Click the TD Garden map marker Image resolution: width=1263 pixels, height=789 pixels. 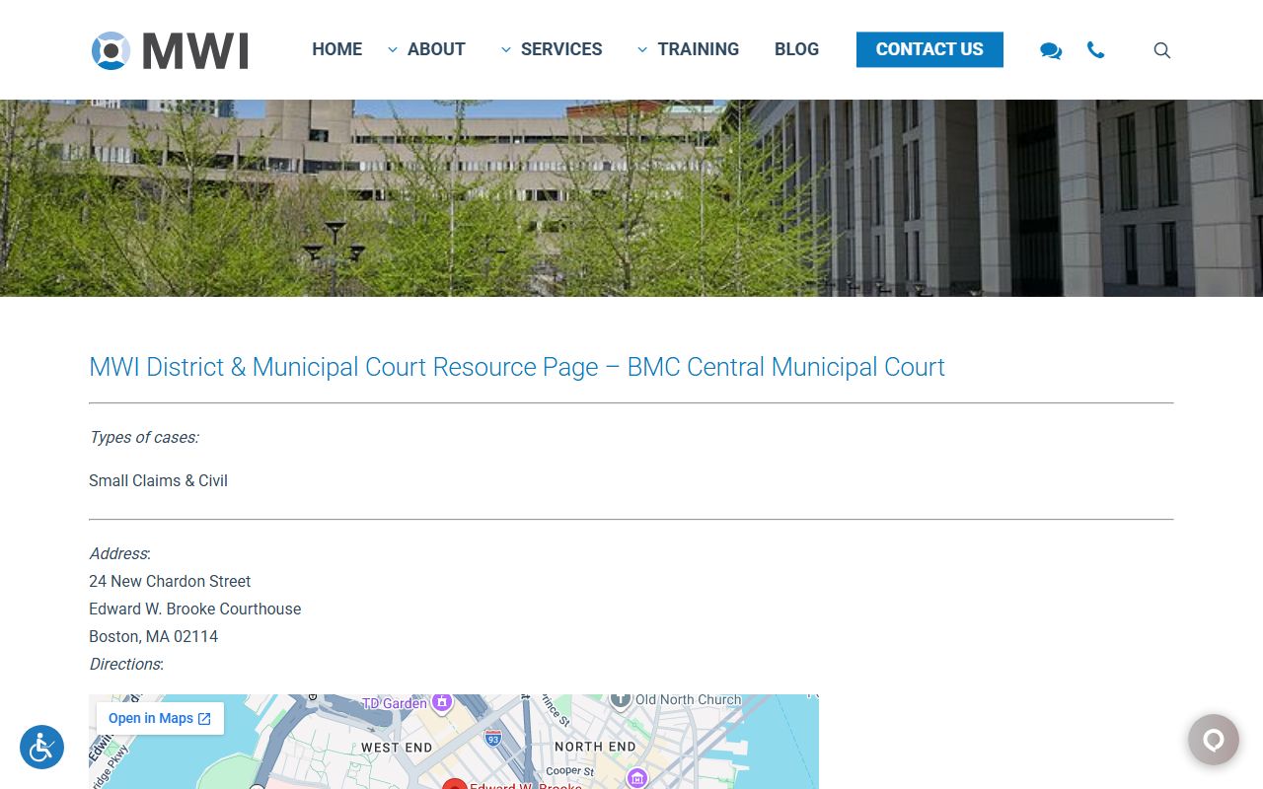click(x=442, y=702)
